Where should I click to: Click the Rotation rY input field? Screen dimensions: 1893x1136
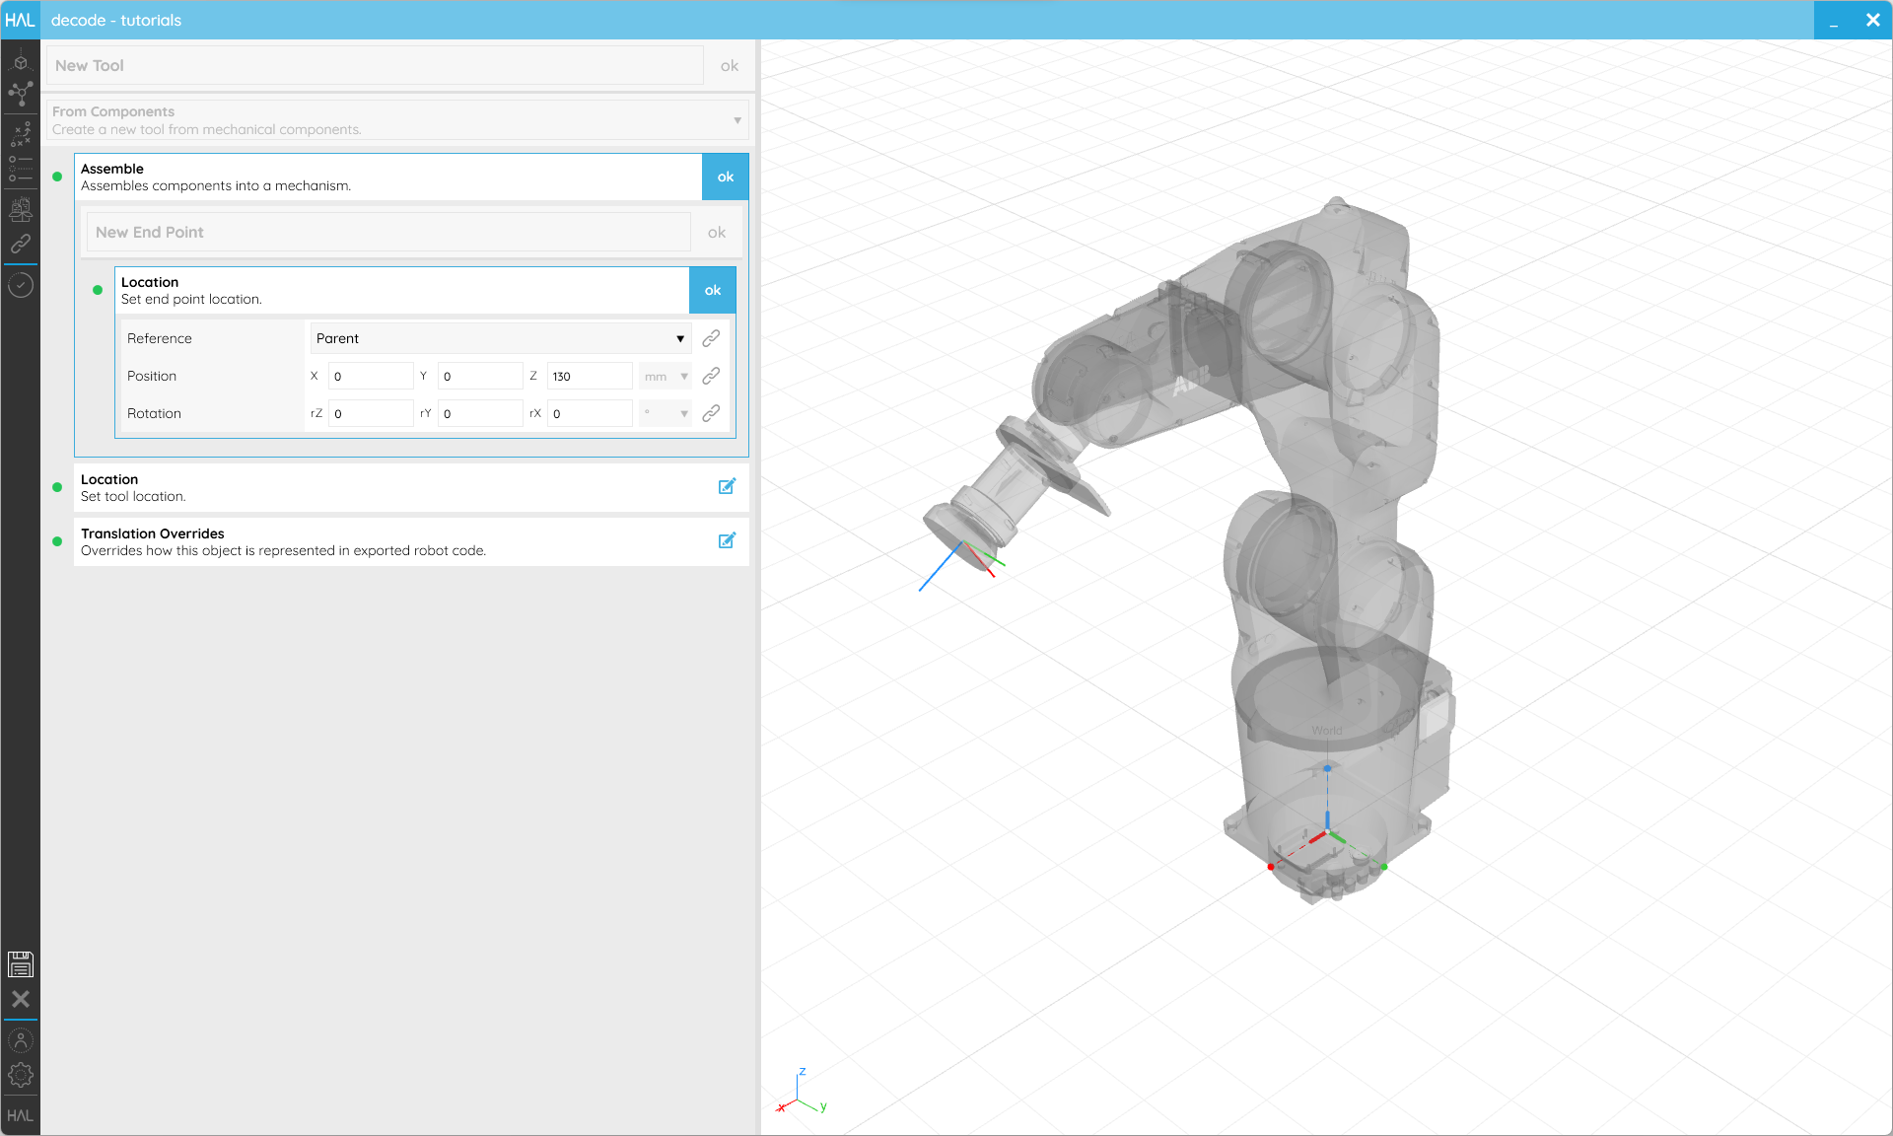tap(480, 413)
